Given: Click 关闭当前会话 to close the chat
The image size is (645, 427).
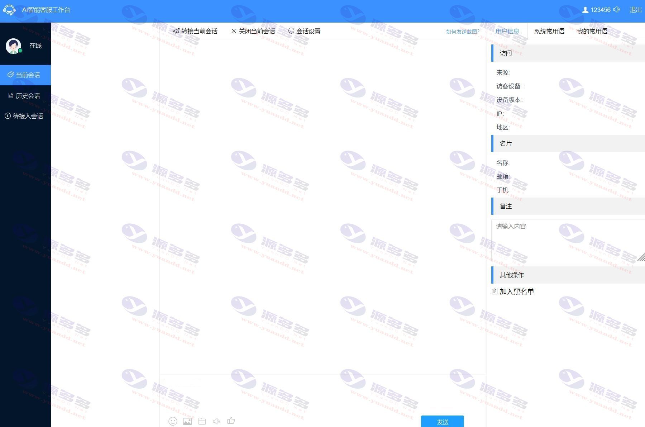Looking at the screenshot, I should tap(253, 31).
